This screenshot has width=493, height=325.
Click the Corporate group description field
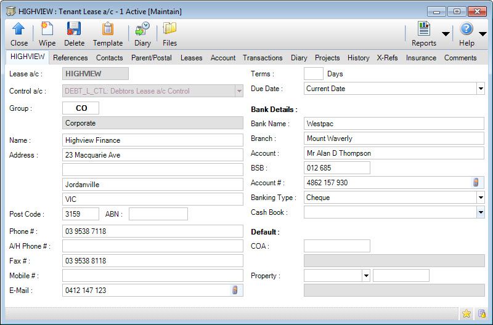click(x=153, y=122)
